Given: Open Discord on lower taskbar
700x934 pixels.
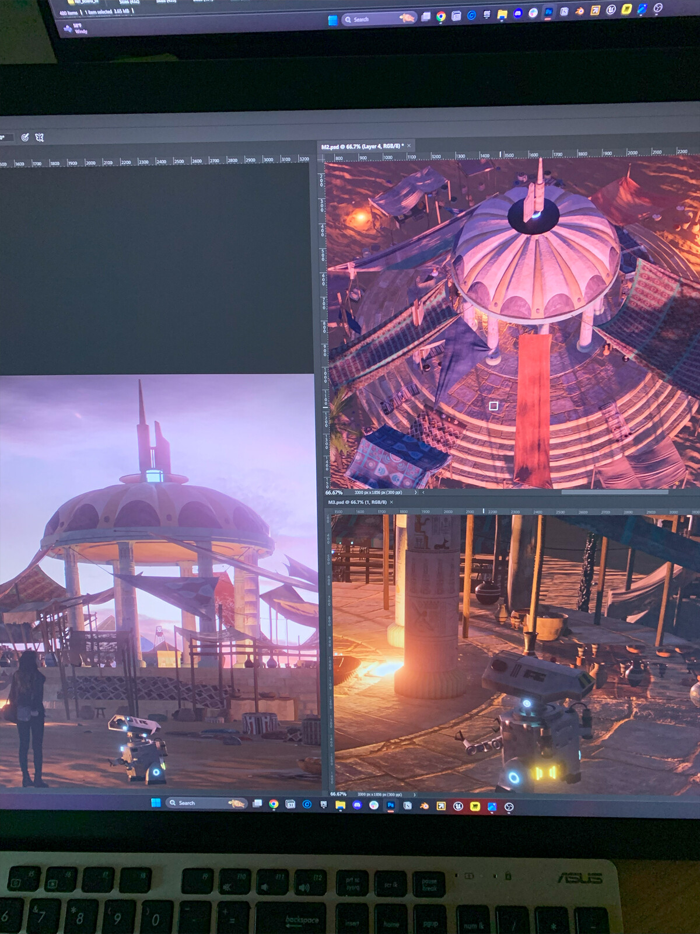Looking at the screenshot, I should [357, 805].
